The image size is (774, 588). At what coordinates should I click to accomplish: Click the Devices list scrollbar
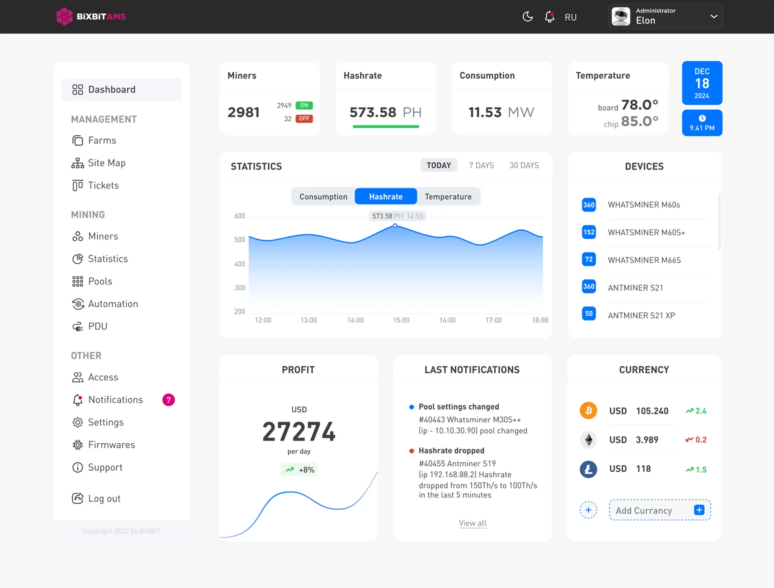[x=719, y=221]
